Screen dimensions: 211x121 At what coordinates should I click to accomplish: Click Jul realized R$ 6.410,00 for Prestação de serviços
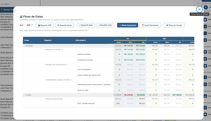(x=128, y=60)
